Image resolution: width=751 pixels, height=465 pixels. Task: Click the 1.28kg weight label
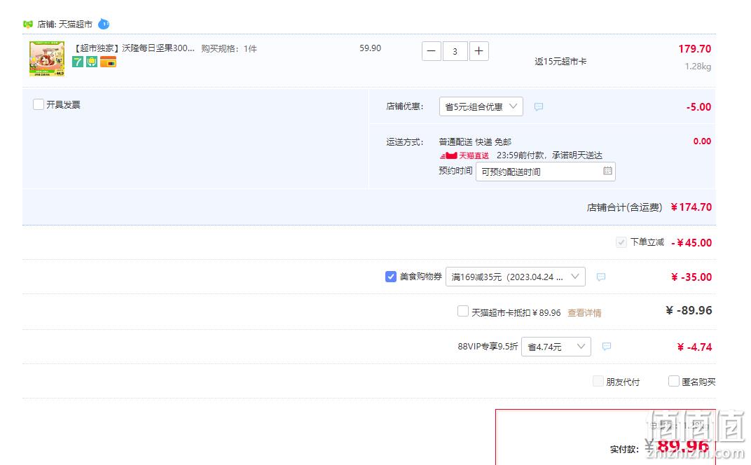coord(698,67)
